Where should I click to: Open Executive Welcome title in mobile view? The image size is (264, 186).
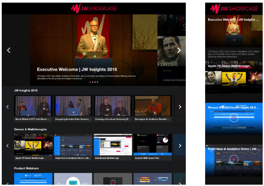click(x=233, y=20)
